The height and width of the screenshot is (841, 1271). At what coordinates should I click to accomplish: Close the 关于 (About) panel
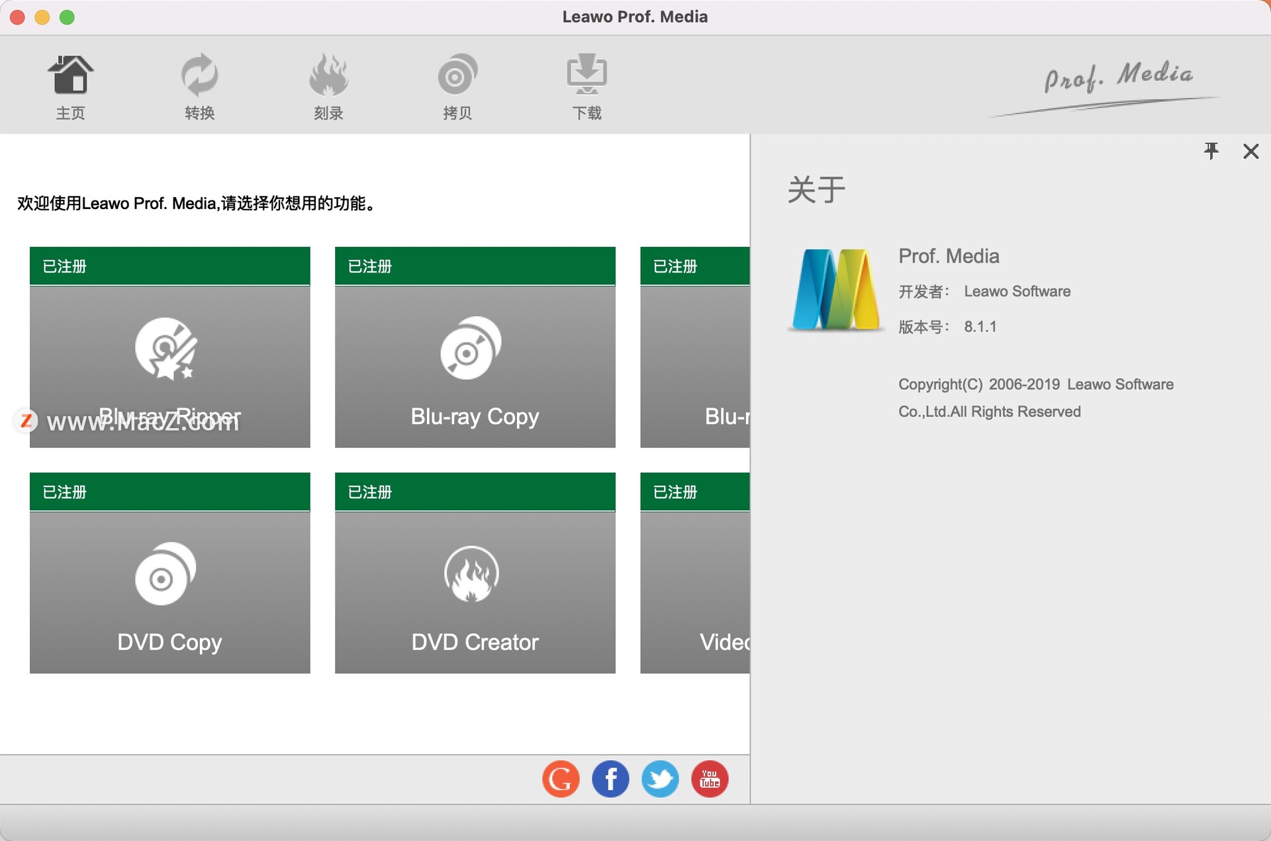tap(1250, 151)
